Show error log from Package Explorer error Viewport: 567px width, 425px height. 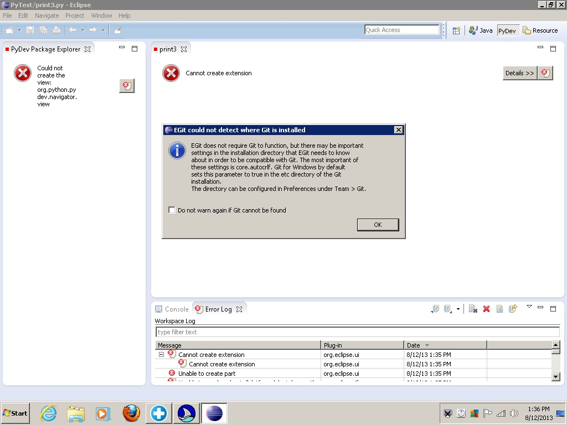pos(127,86)
